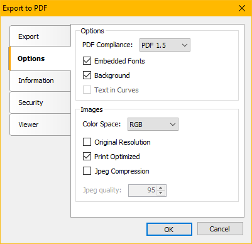
Task: Click the PDF Compliance dropdown arrow
Action: pos(185,45)
